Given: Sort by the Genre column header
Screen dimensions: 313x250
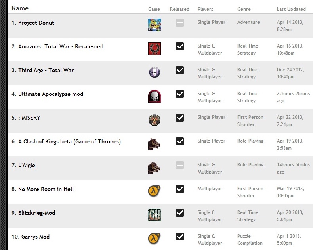Looking at the screenshot, I should click(x=244, y=9).
